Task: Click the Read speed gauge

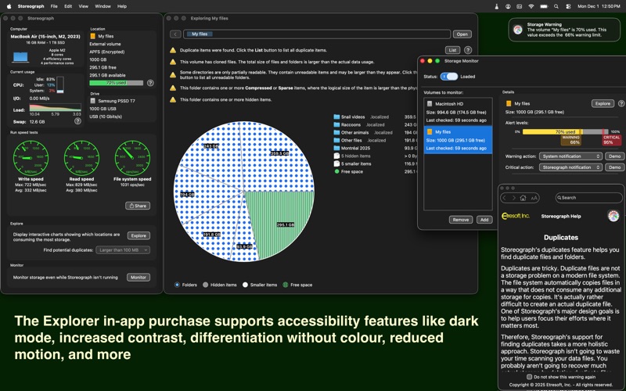Action: pyautogui.click(x=81, y=158)
